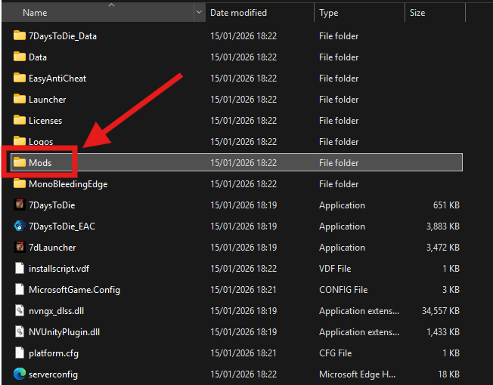This screenshot has height=385, width=493.
Task: Select the Licenses folder name
Action: click(x=45, y=121)
